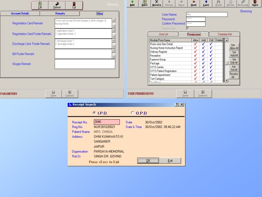Click the Receipt No. input field
This screenshot has width=262, height=197.
click(x=107, y=122)
